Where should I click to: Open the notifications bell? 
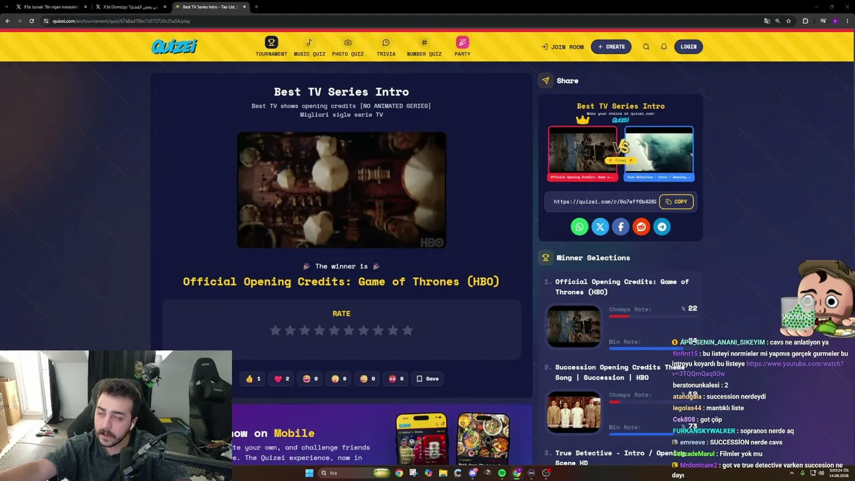pos(664,47)
